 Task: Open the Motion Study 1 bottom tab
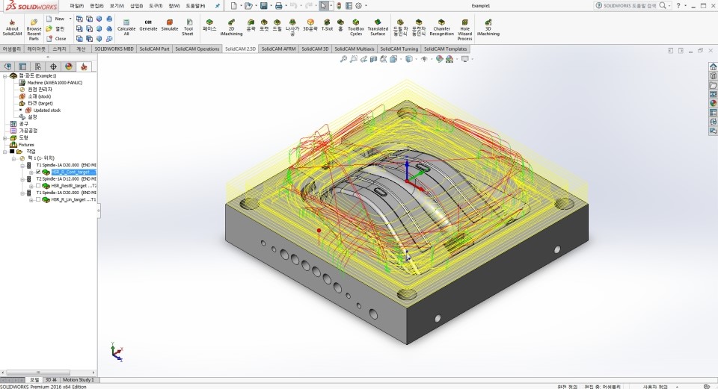(x=79, y=380)
